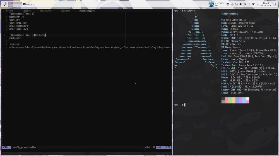The width and height of the screenshot is (279, 156).
Task: Click the floating=1 line
Action: pos(14,20)
